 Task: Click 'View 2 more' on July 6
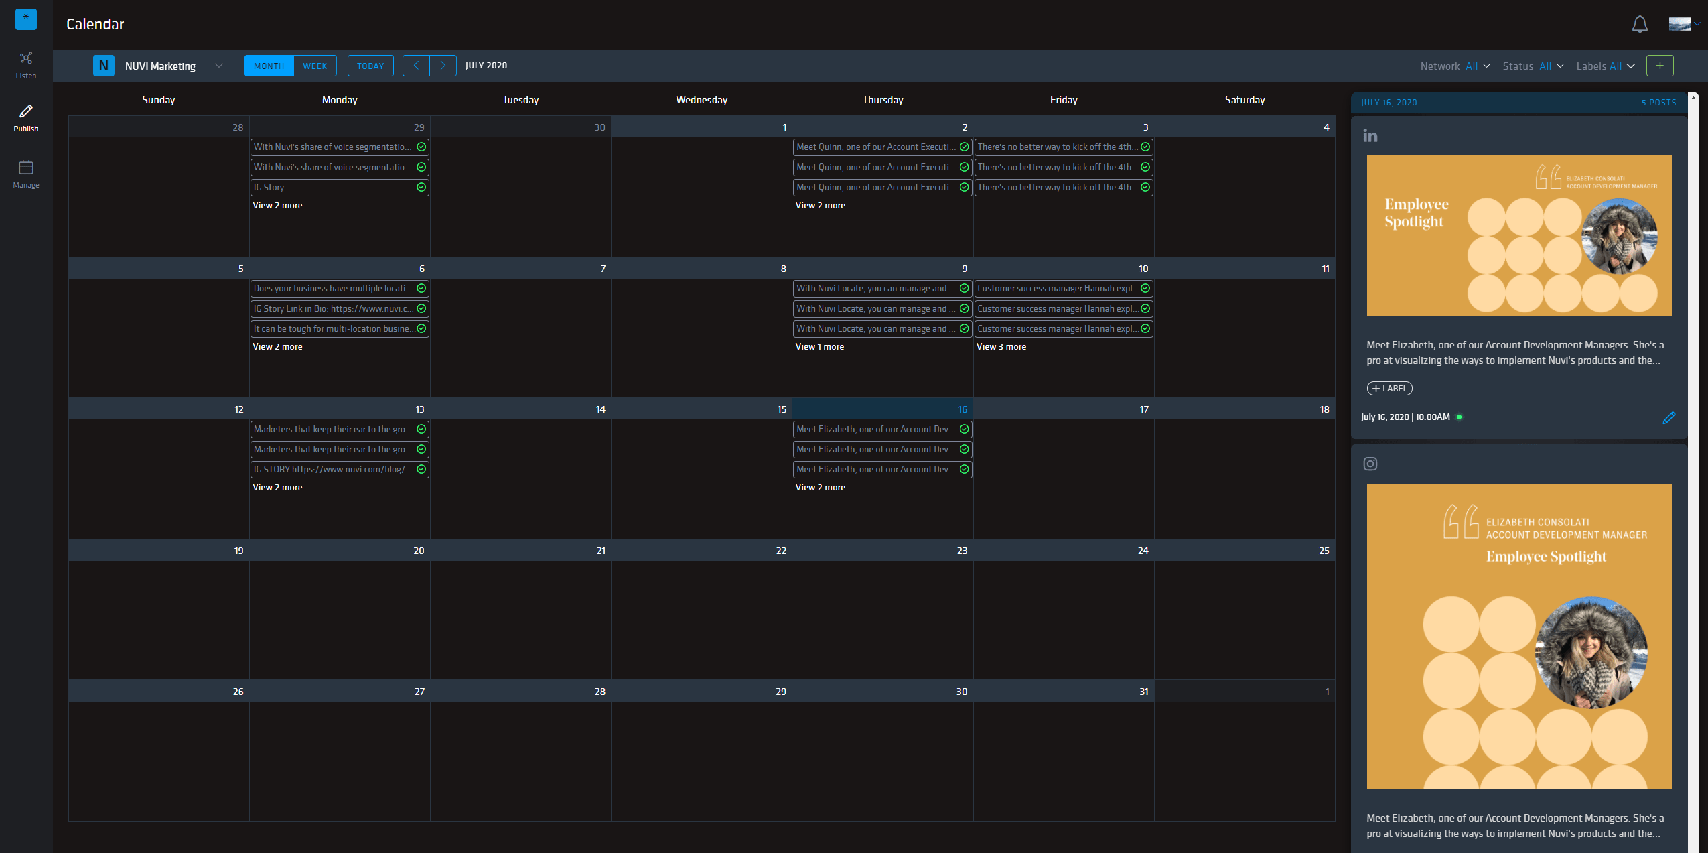point(277,347)
